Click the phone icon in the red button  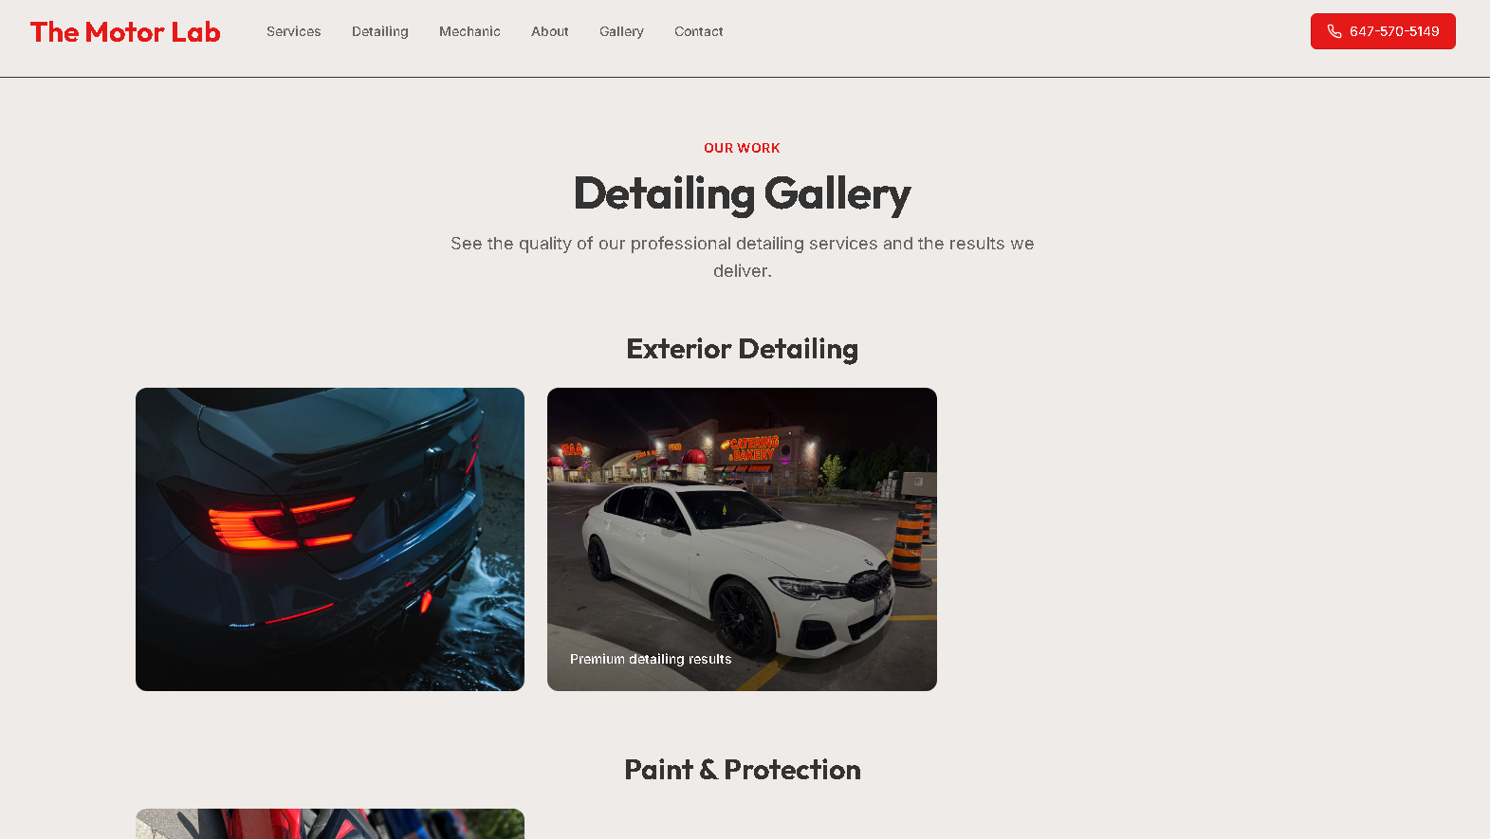pos(1334,31)
